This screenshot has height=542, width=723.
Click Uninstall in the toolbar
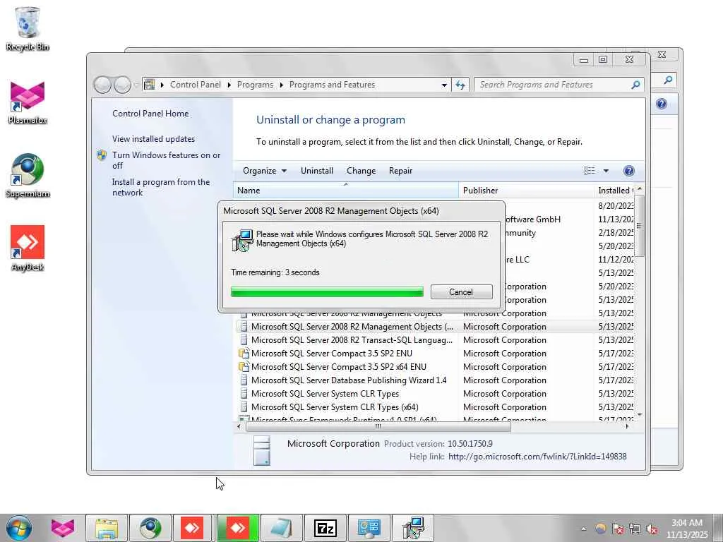(317, 171)
